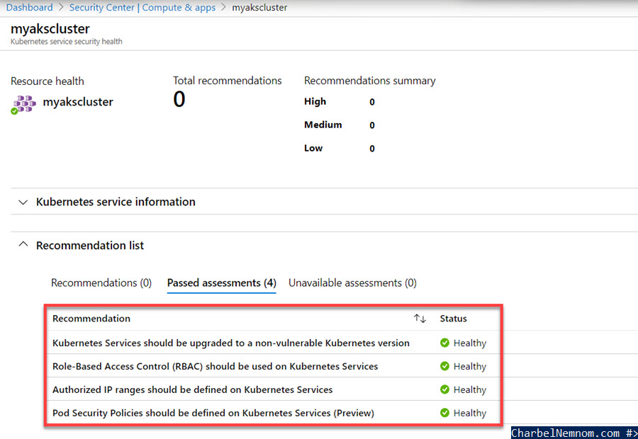The height and width of the screenshot is (439, 638).
Task: Click the myakscluster breadcrumb entry
Action: [259, 7]
